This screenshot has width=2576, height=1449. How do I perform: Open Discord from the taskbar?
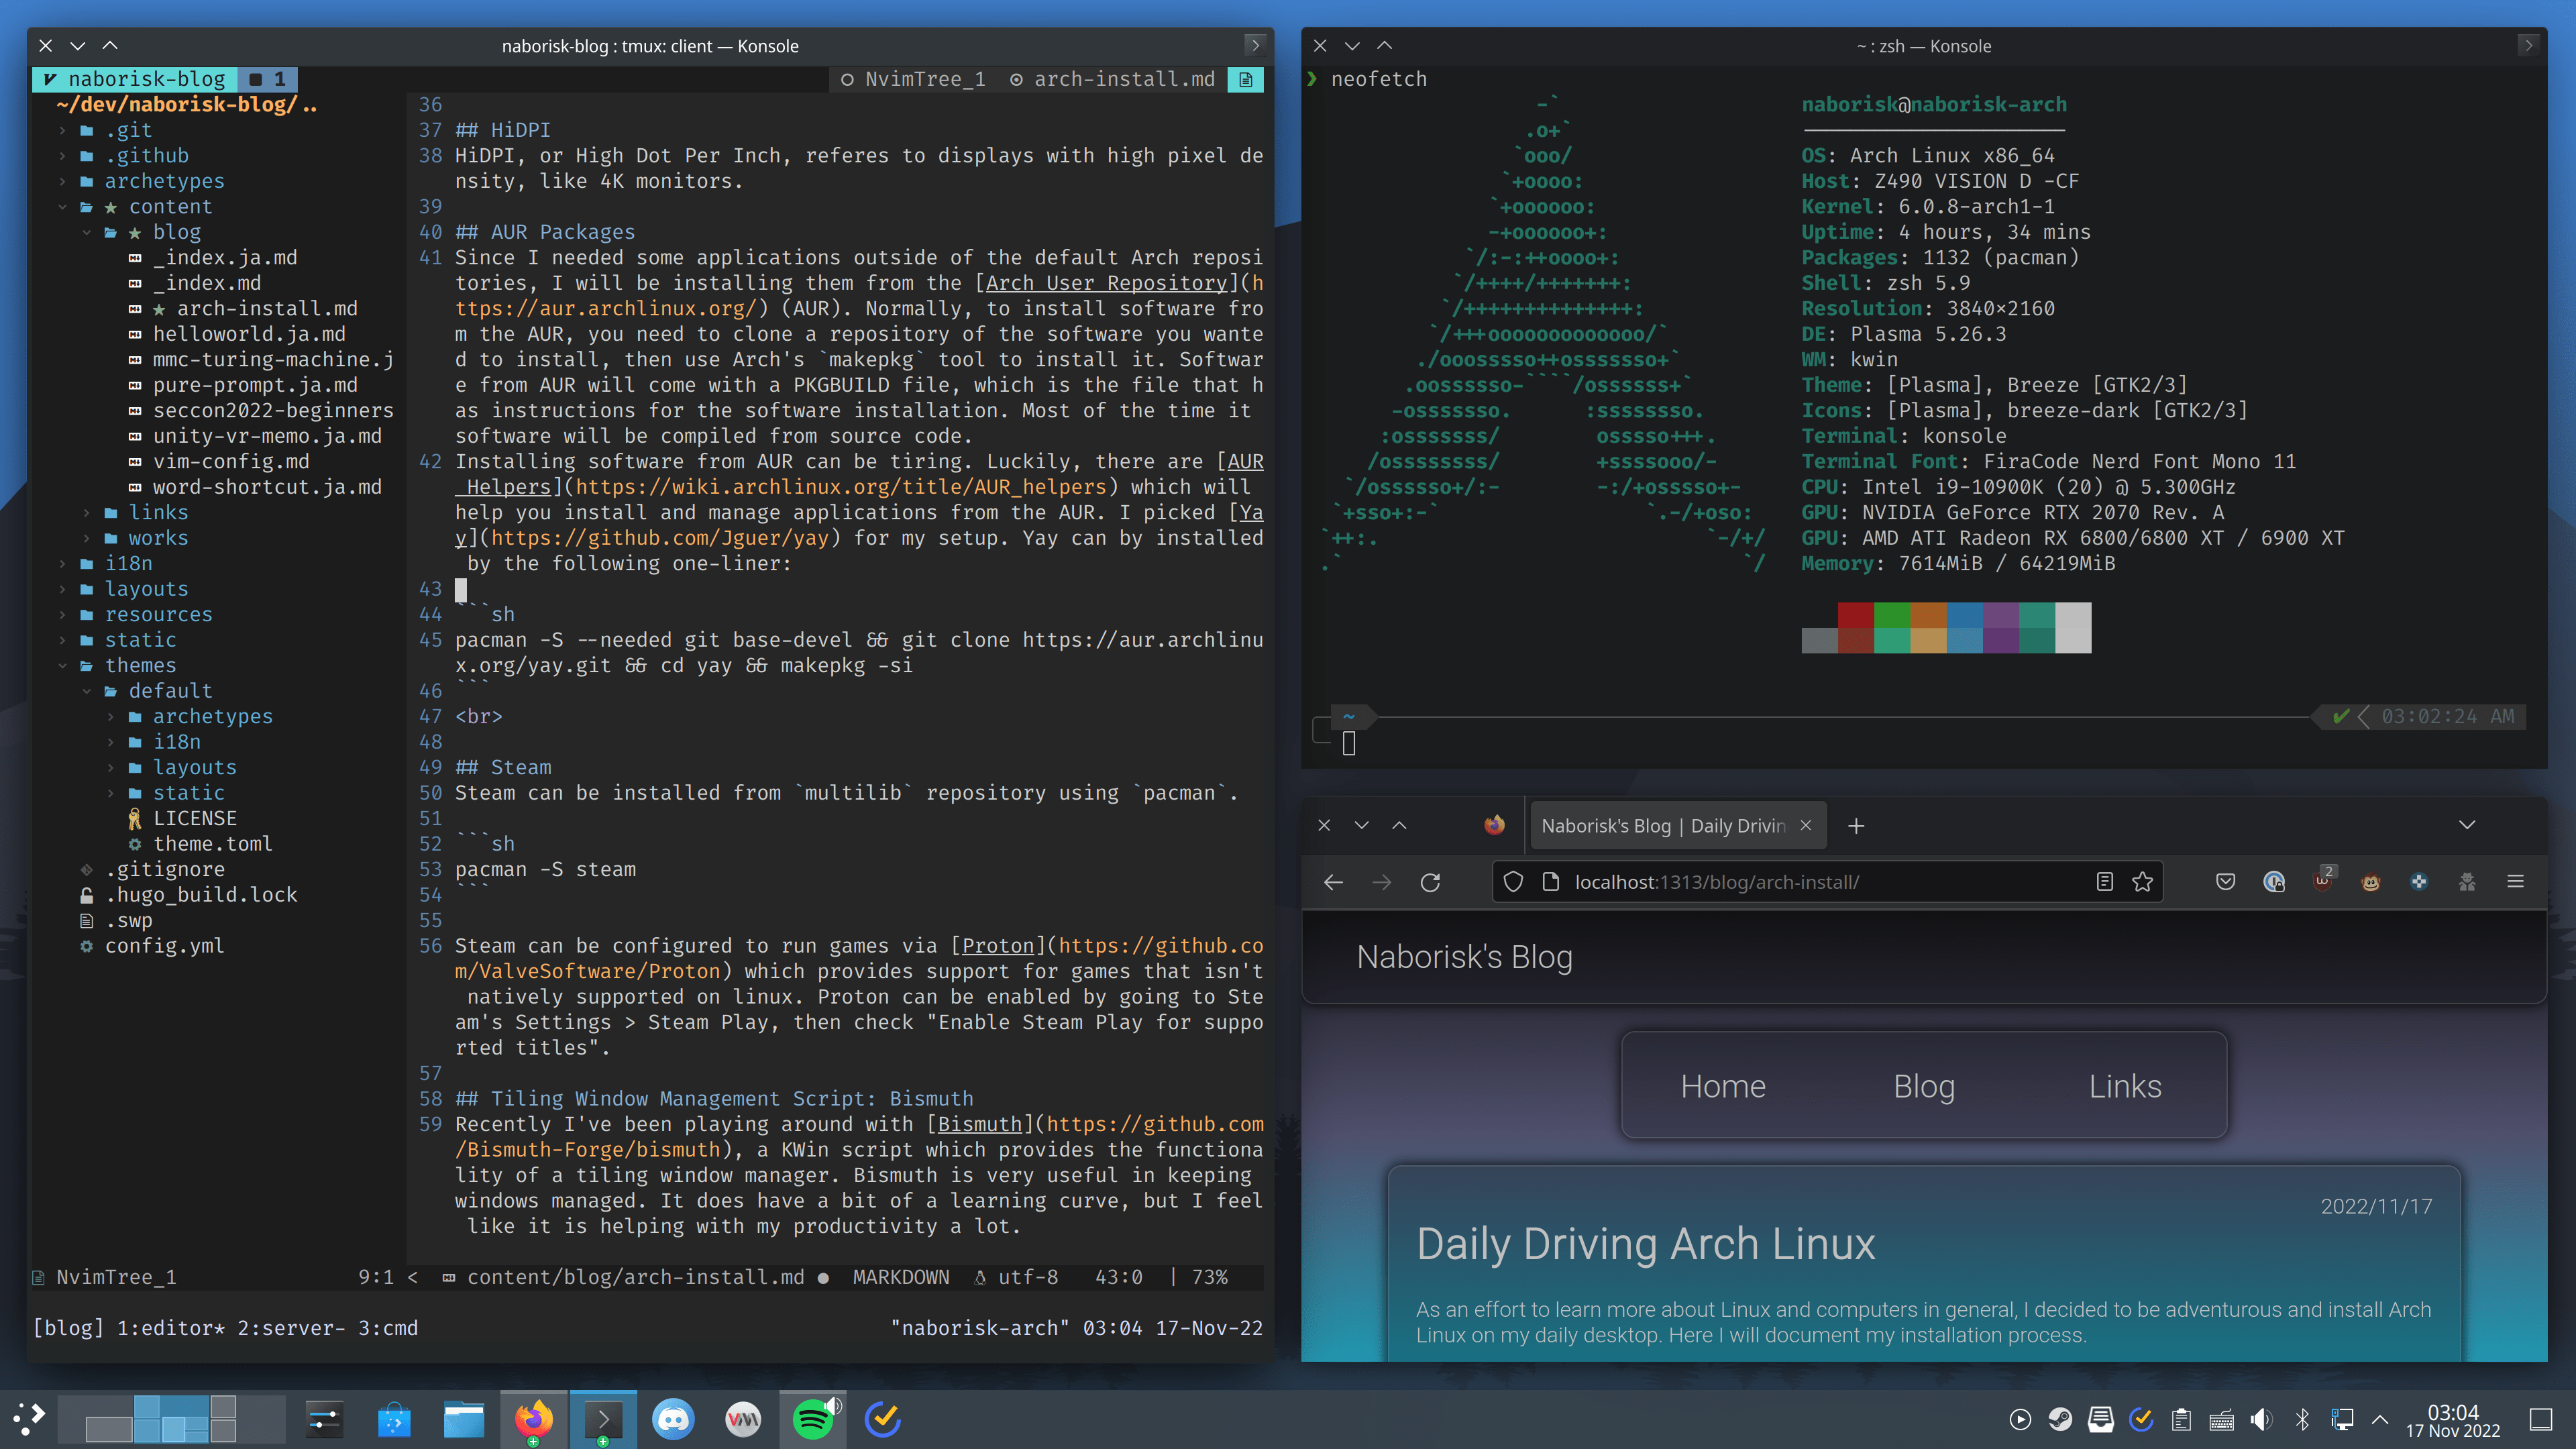click(673, 1419)
